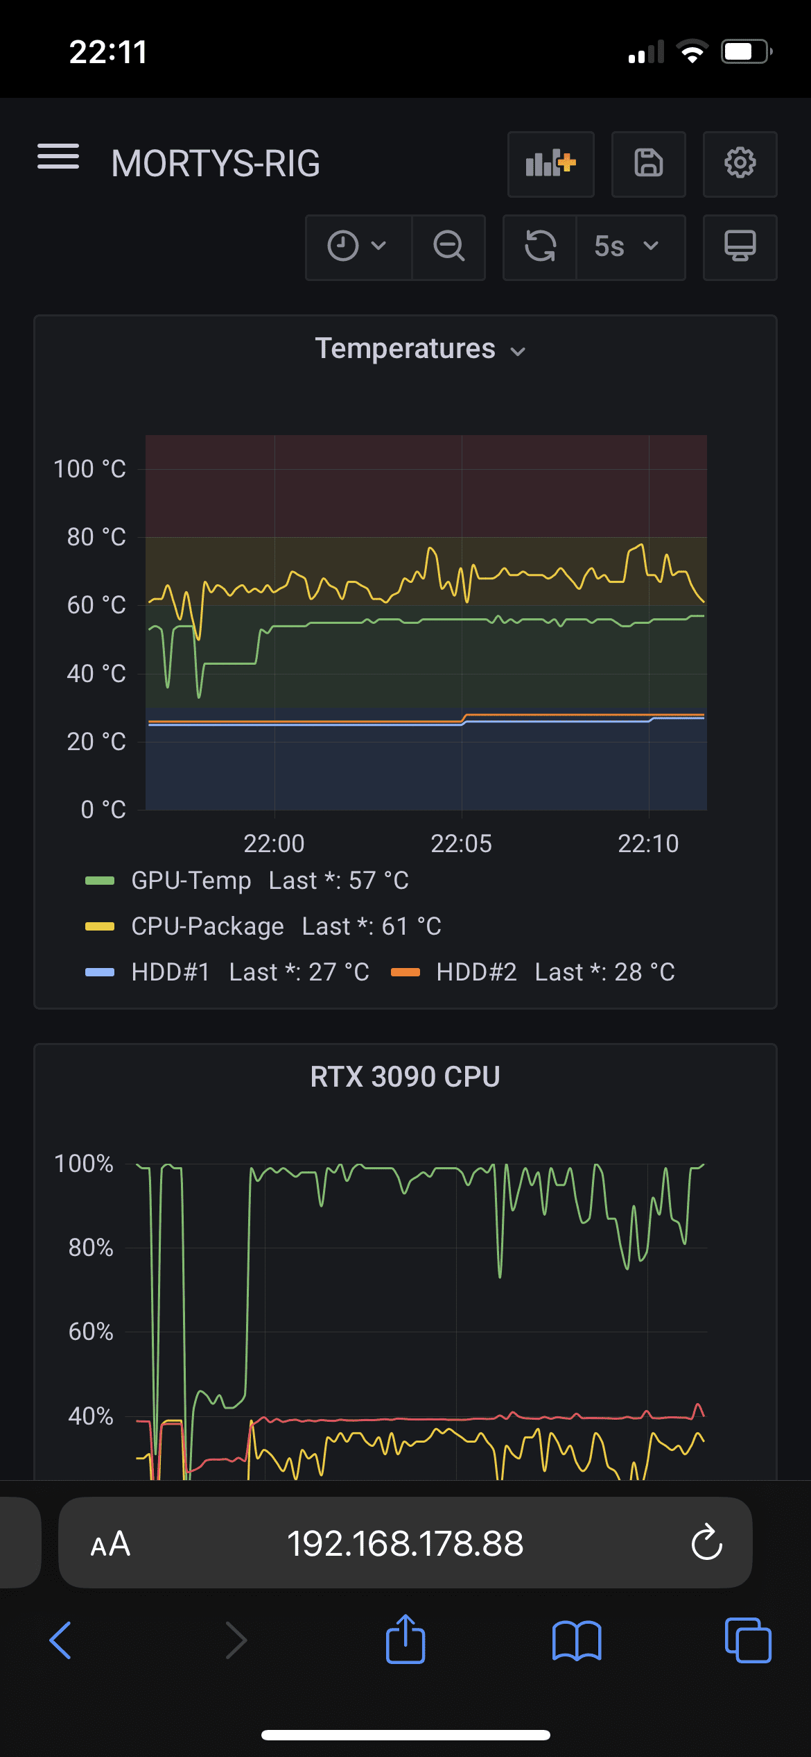Open Safari bookmarks book icon
Image resolution: width=811 pixels, height=1757 pixels.
(577, 1641)
